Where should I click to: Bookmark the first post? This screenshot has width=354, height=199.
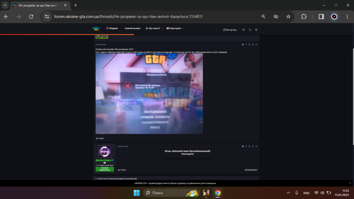point(253,45)
